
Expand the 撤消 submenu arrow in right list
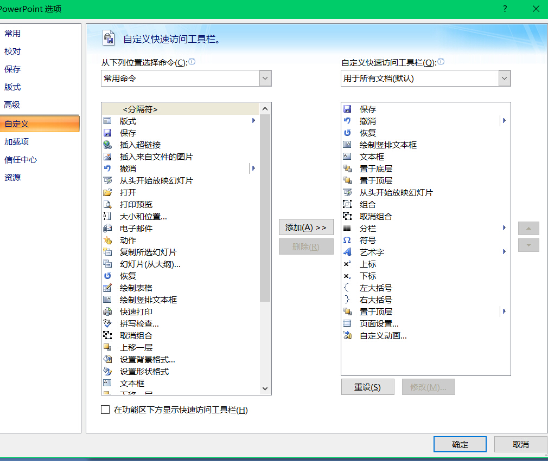(504, 120)
